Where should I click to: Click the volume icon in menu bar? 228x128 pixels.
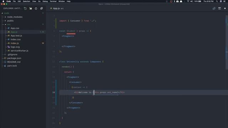coord(192,1)
